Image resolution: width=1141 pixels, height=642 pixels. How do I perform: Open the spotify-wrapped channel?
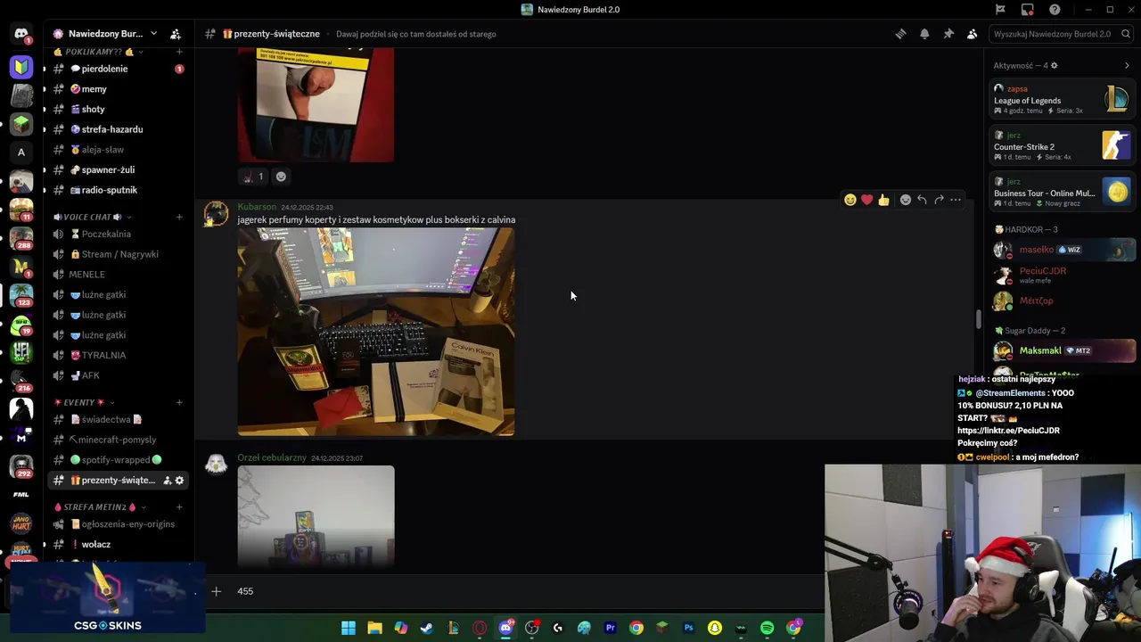118,460
